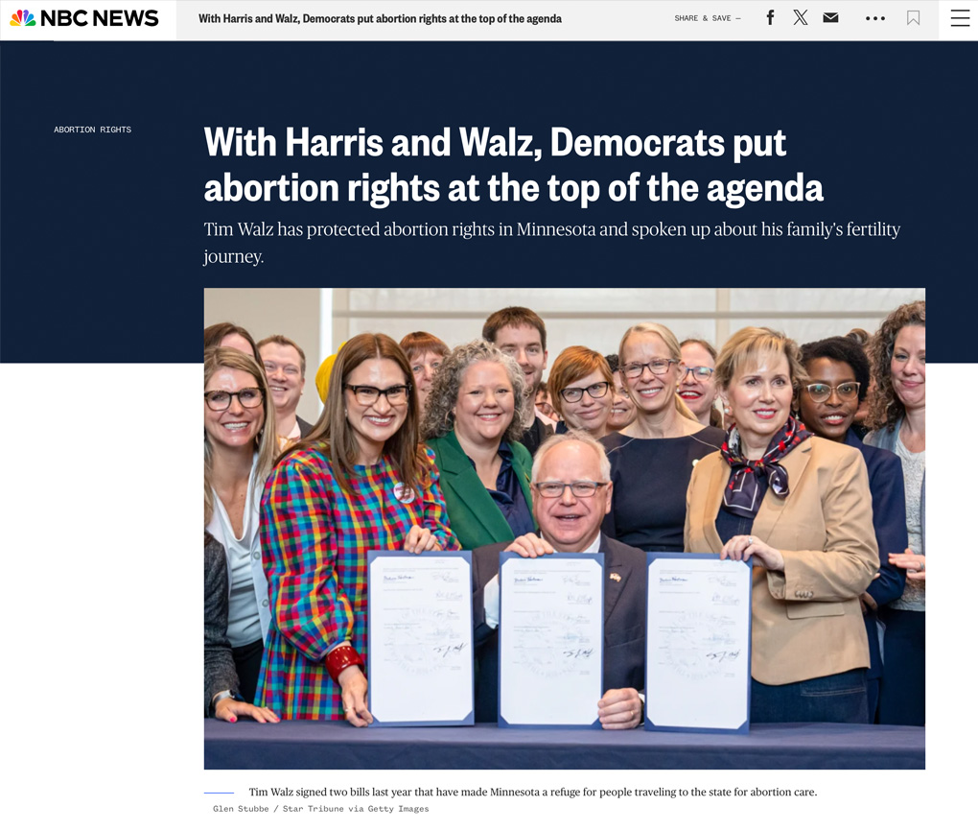Click the SHARE & SAVE label
This screenshot has width=978, height=830.
tap(703, 18)
